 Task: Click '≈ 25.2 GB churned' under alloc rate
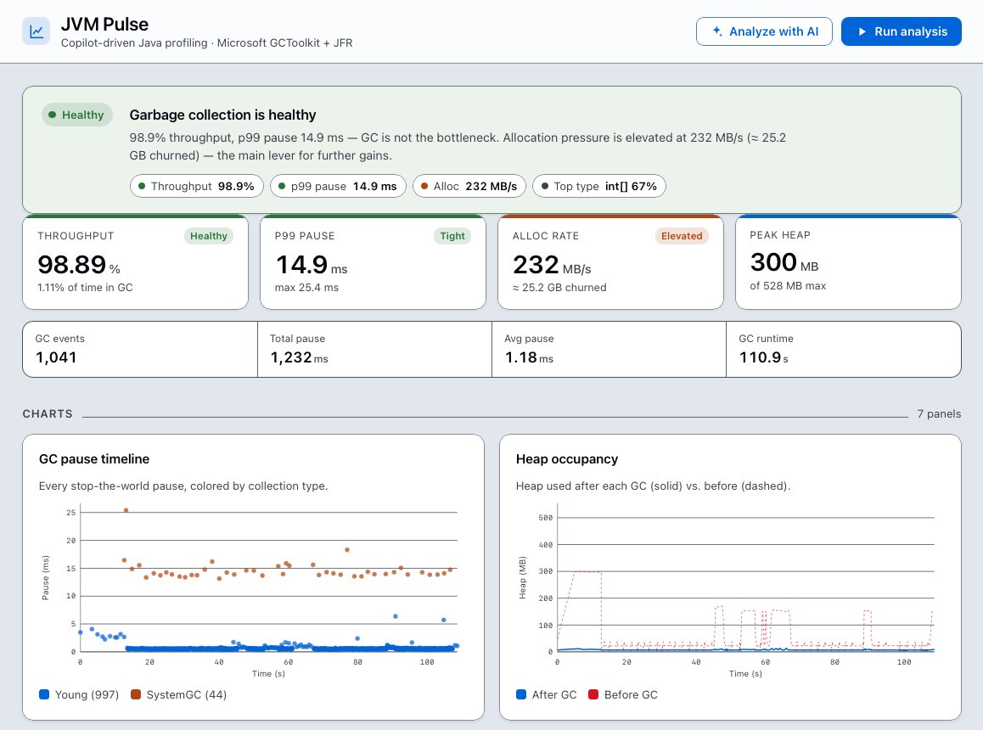tap(559, 287)
